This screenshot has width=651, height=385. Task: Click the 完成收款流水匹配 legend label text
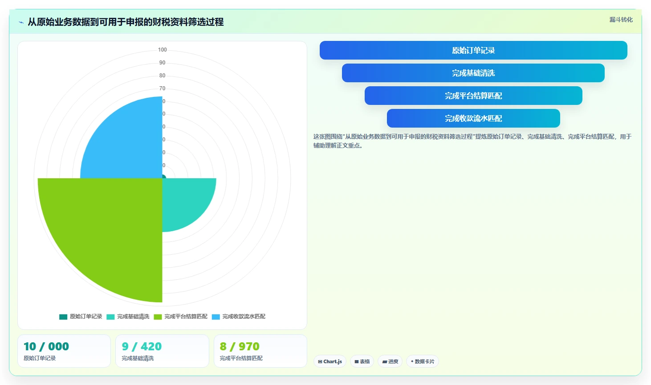point(244,317)
